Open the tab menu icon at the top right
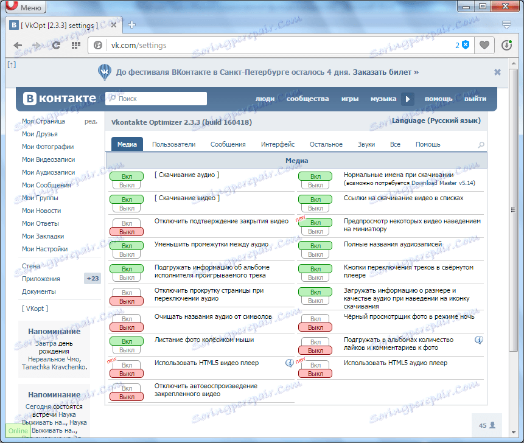Viewport: 524px width, 443px height. (506, 25)
